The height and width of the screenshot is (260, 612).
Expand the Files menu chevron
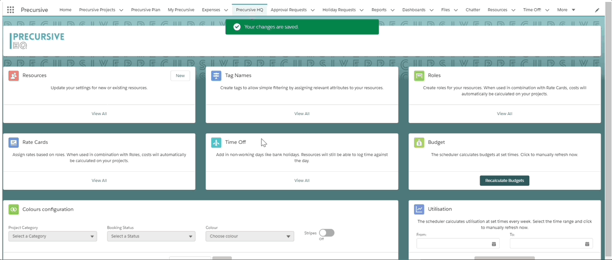(456, 10)
